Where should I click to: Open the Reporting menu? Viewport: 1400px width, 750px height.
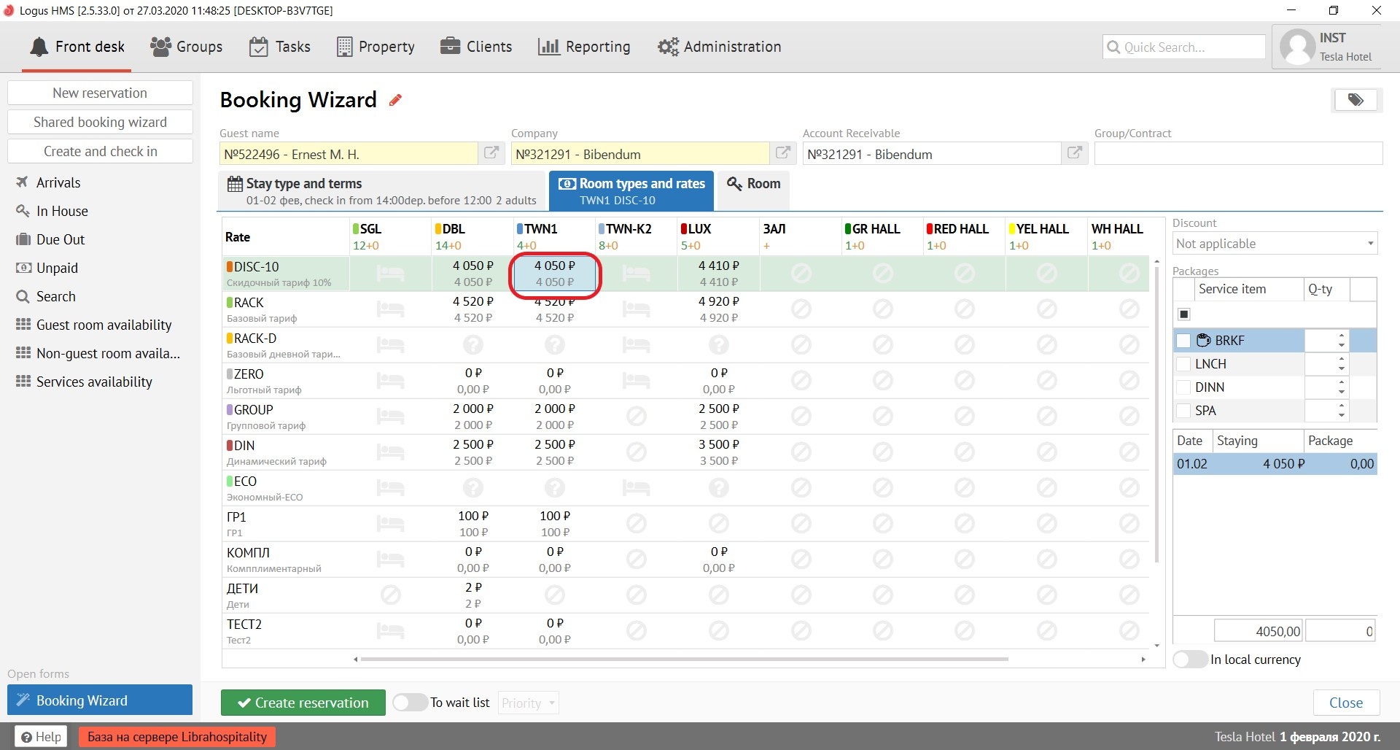584,47
